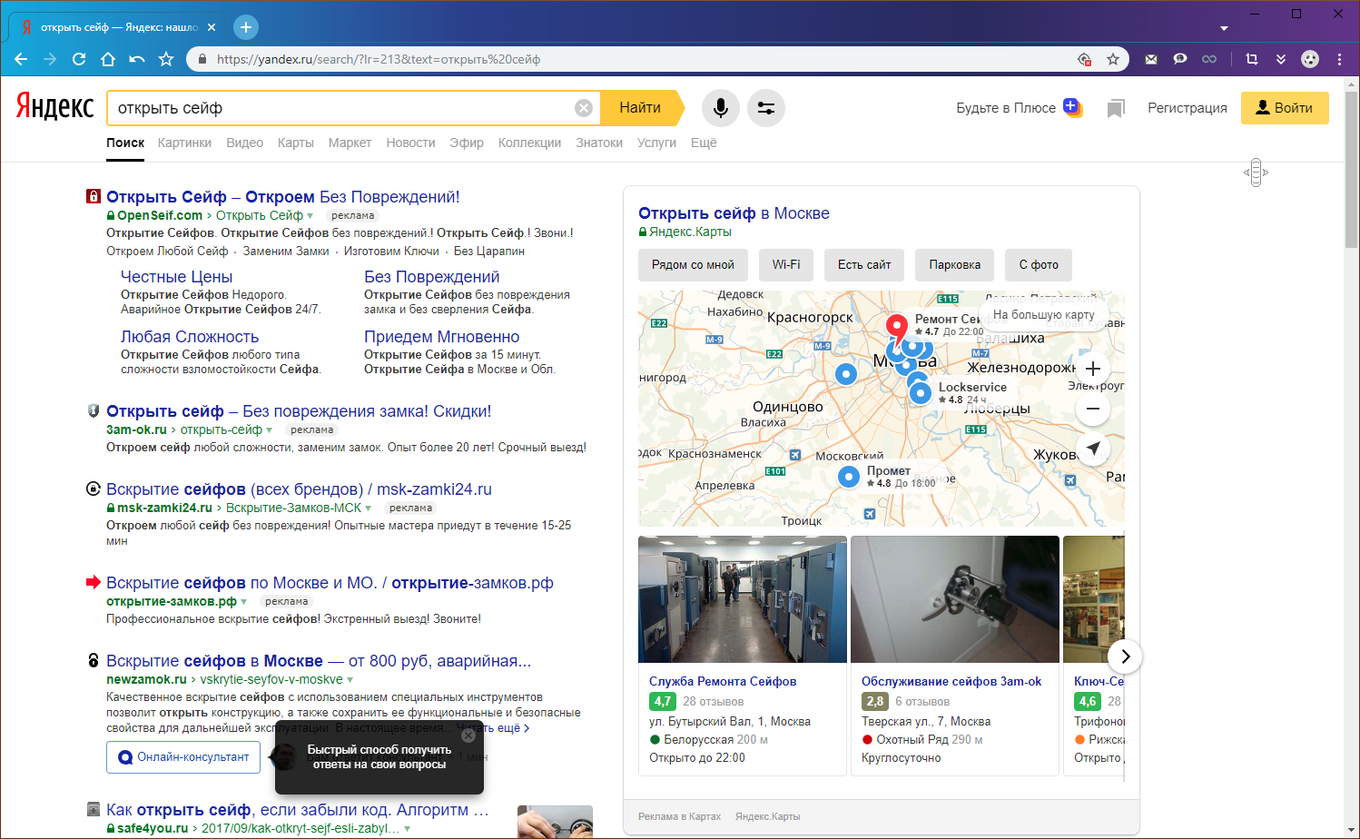Zoom out on the map with minus
Viewport: 1360px width, 839px height.
tap(1093, 409)
